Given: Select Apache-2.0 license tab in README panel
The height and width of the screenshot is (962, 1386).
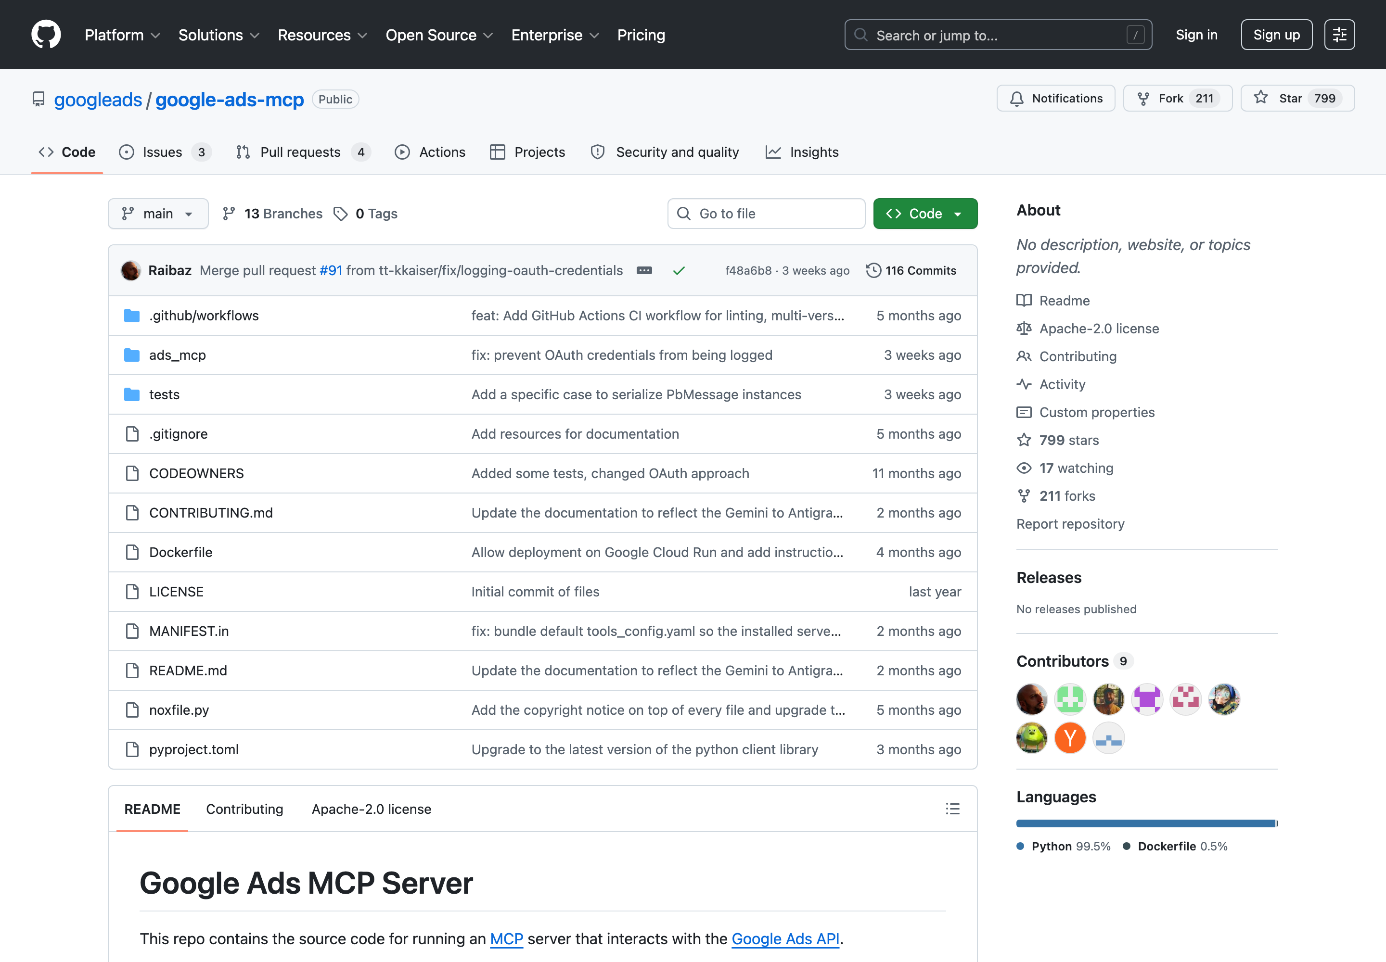Looking at the screenshot, I should click(x=371, y=809).
